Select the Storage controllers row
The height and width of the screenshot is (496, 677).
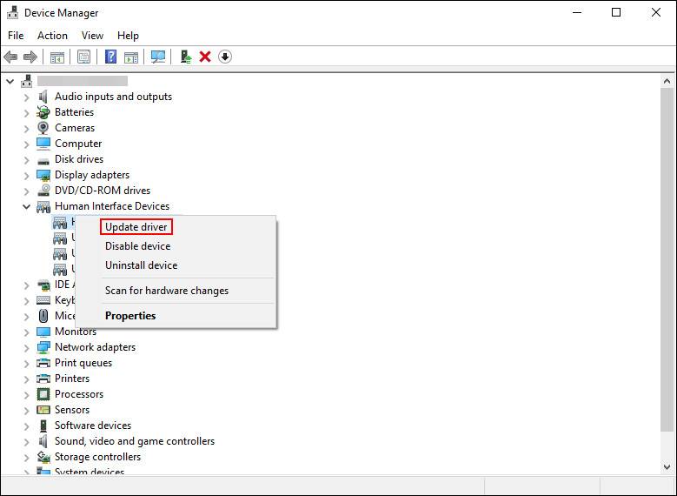click(97, 457)
